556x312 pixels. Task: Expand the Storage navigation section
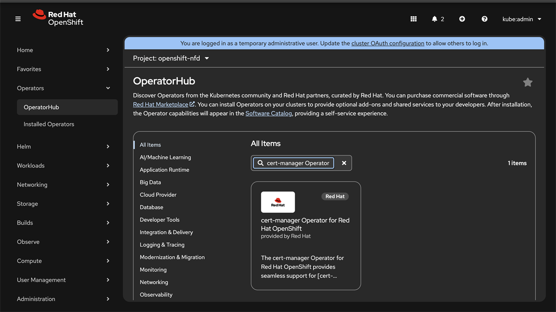pyautogui.click(x=63, y=204)
